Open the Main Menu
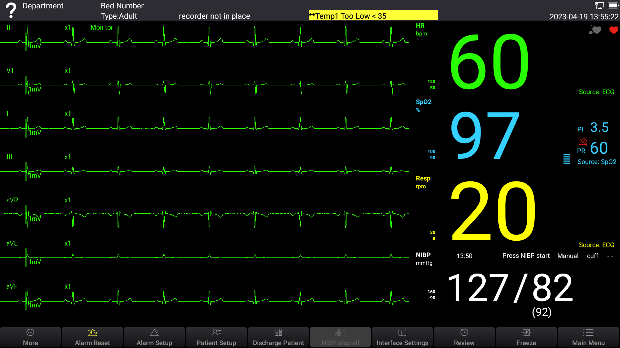The width and height of the screenshot is (620, 348). [x=588, y=337]
